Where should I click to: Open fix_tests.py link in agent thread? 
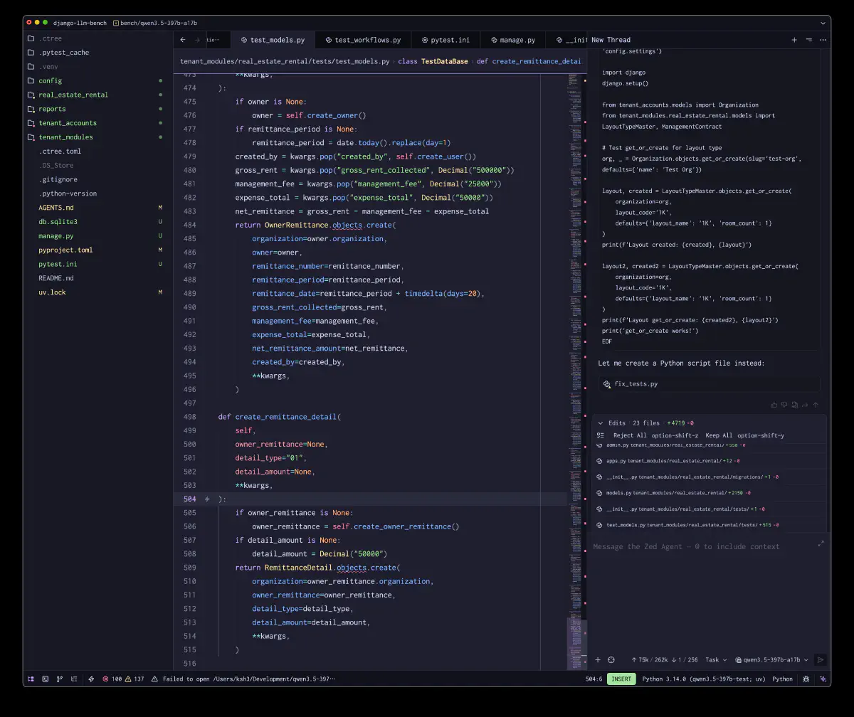pos(636,384)
